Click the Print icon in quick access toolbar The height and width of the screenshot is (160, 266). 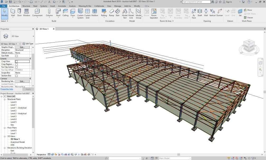tap(31, 2)
